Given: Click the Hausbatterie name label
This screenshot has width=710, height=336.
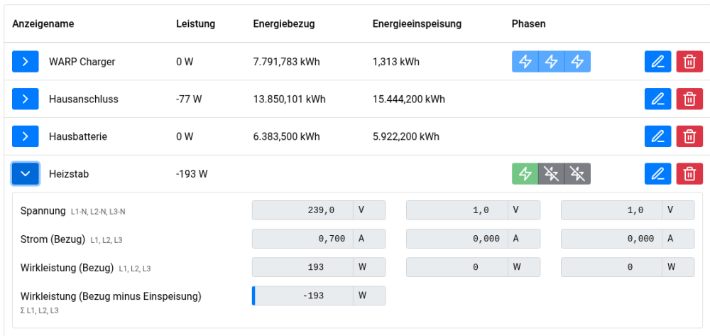Looking at the screenshot, I should point(78,136).
